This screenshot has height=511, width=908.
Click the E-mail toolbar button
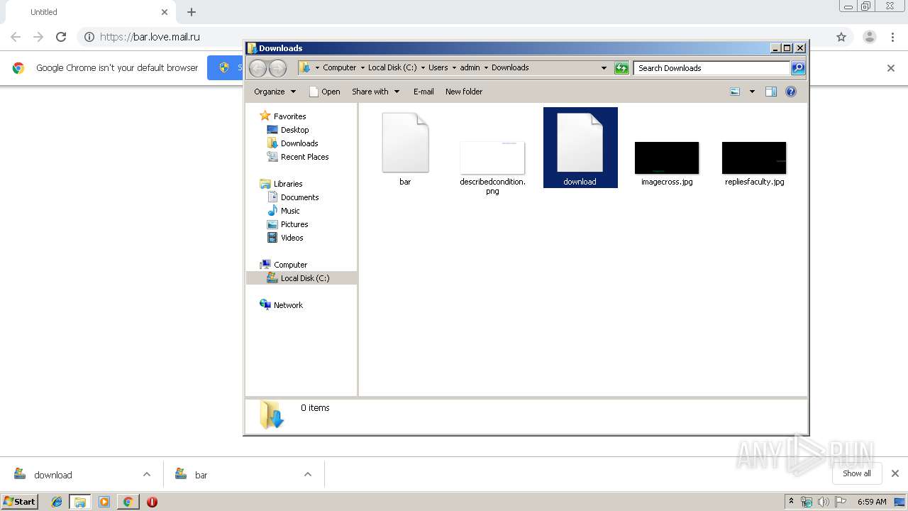tap(423, 92)
